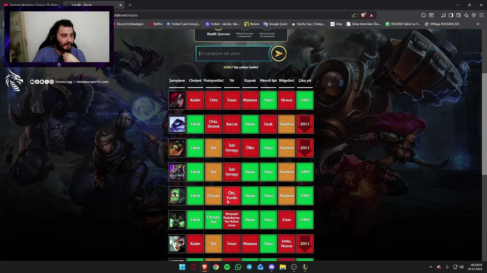This screenshot has height=273, width=487.
Task: Click the Zaun region cell
Action: (286, 220)
